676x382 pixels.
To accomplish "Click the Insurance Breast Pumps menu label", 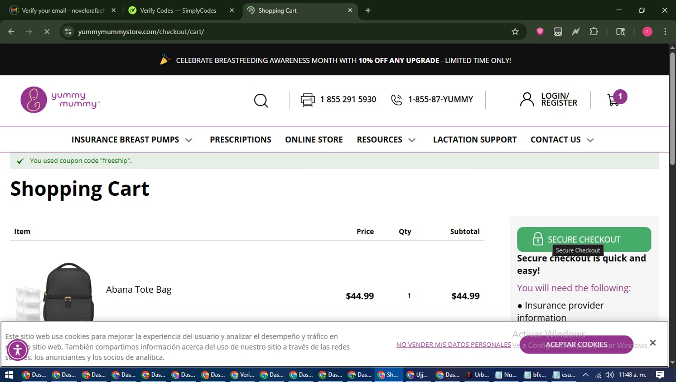I will [x=125, y=140].
